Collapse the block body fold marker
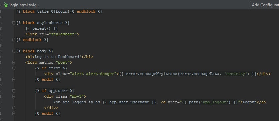Image resolution: width=279 pixels, height=121 pixels. click(x=14, y=51)
